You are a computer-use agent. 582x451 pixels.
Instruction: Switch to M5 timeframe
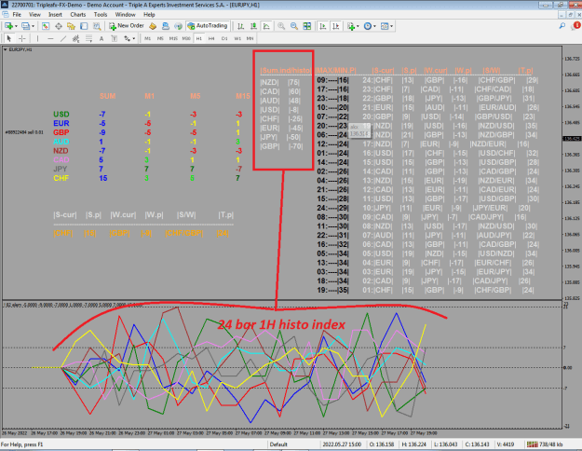click(160, 38)
